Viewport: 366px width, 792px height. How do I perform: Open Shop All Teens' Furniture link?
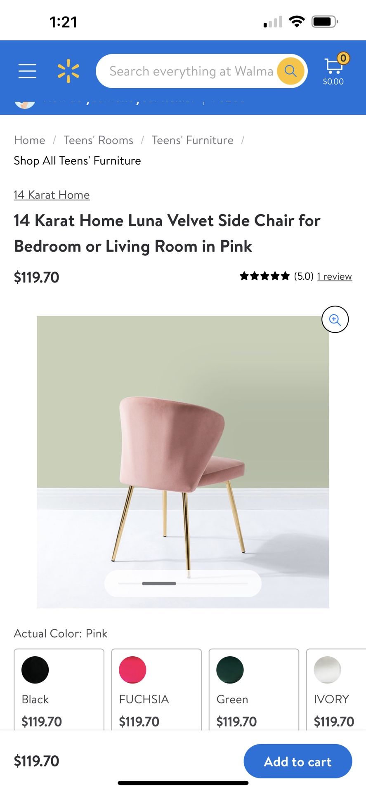point(78,161)
